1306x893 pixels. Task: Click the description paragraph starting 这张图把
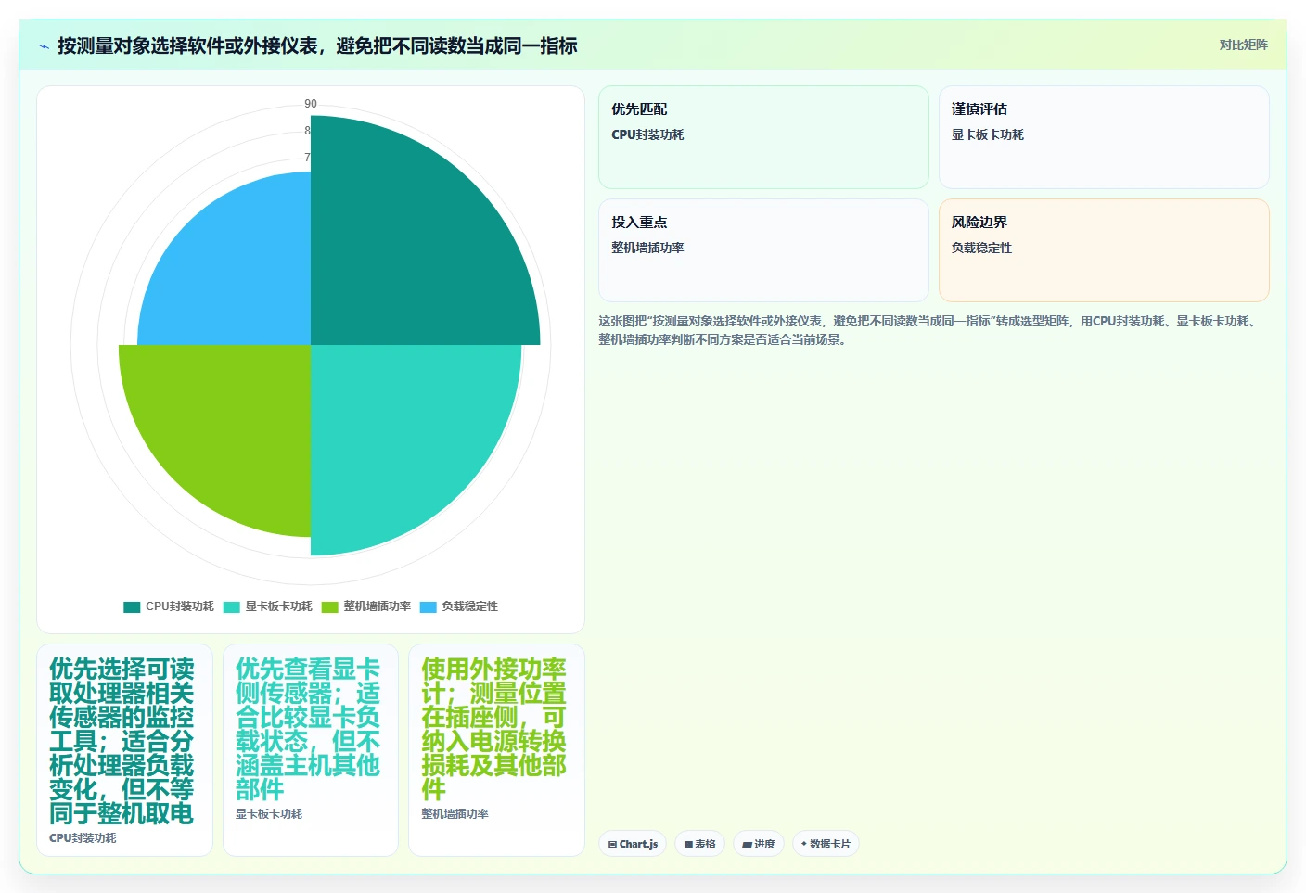[x=928, y=330]
